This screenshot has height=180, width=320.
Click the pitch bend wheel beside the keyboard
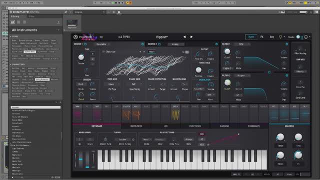tap(80, 159)
